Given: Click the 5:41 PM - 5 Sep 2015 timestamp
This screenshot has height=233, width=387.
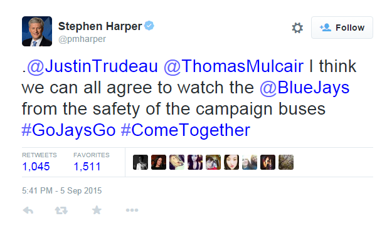Looking at the screenshot, I should point(61,190).
